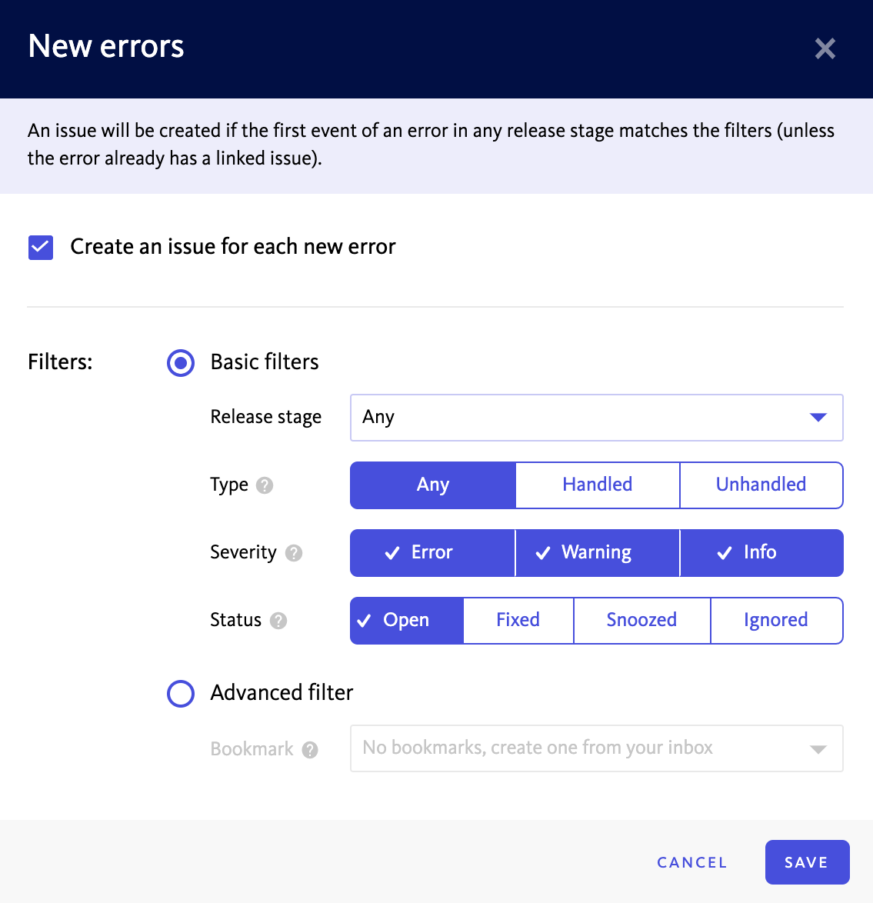
Task: Toggle off the Warning severity filter
Action: tap(597, 553)
